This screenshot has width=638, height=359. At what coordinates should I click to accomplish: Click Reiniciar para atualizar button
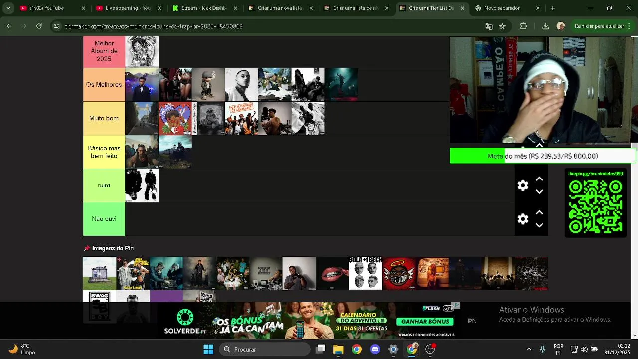tap(599, 26)
